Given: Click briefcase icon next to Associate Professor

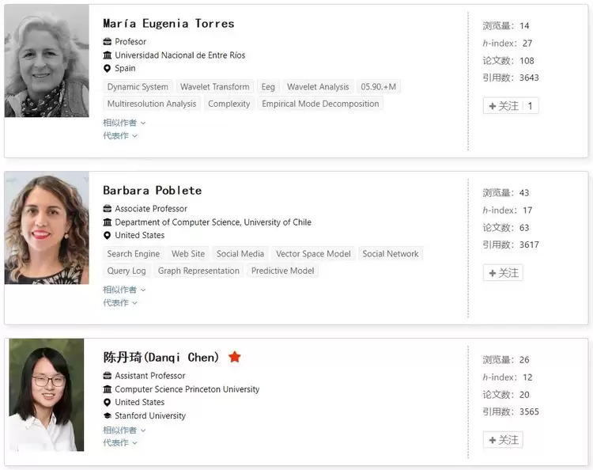Looking at the screenshot, I should tap(108, 209).
